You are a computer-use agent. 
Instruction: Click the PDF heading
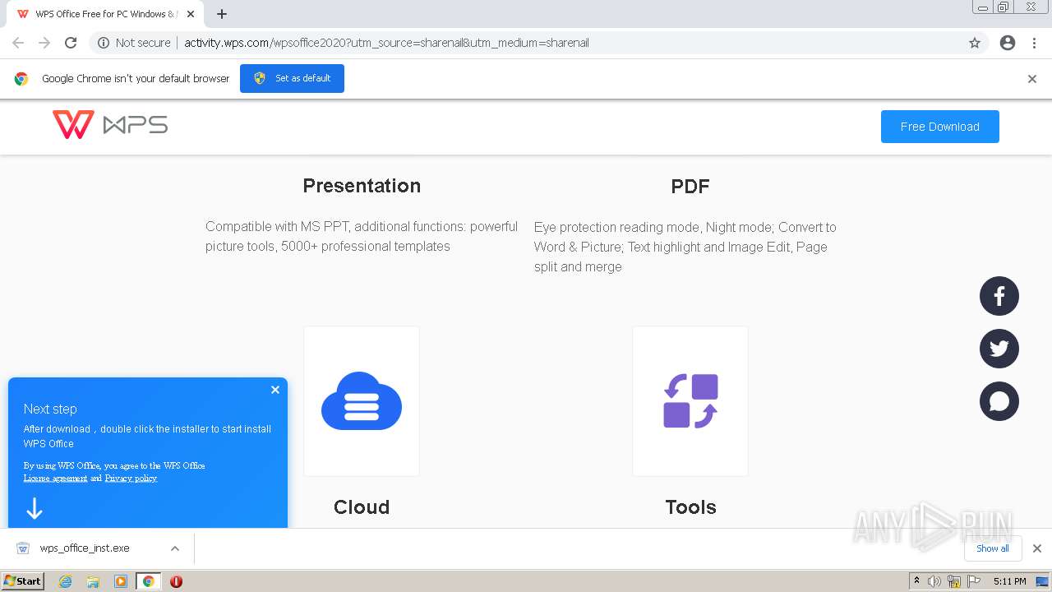coord(690,187)
